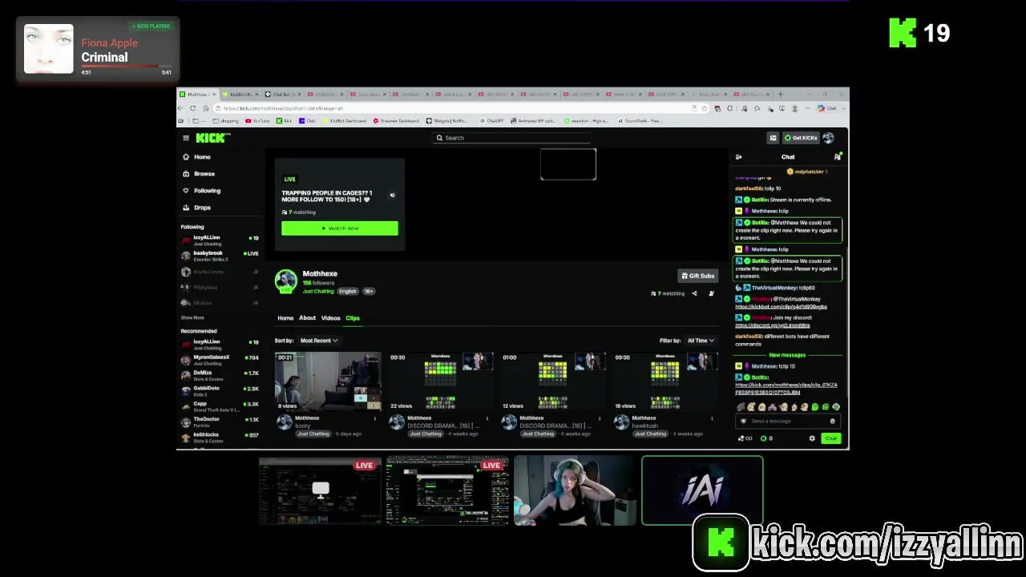Open the creator dashboard icon left of Get KICKs
1026x577 pixels.
click(x=773, y=138)
